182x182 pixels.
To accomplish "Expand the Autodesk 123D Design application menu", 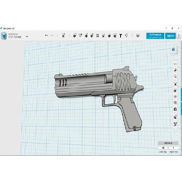I will pos(27,36).
